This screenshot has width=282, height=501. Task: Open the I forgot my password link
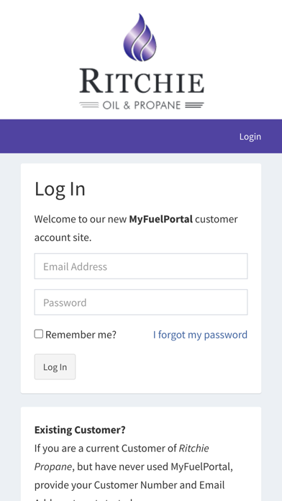click(200, 335)
